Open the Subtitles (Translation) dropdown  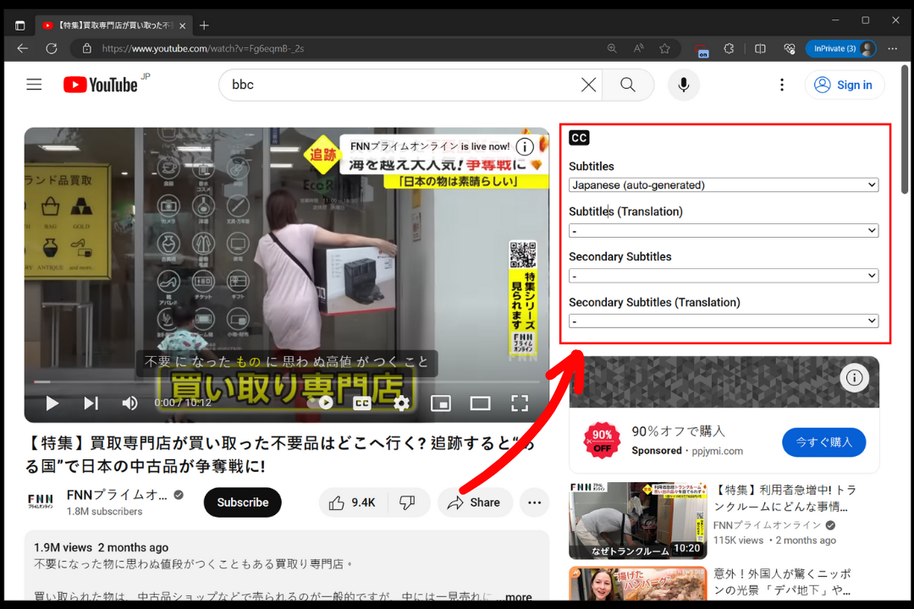point(724,230)
